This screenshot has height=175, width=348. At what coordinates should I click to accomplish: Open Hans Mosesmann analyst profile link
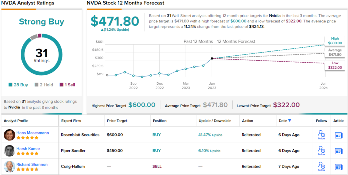pos(33,133)
